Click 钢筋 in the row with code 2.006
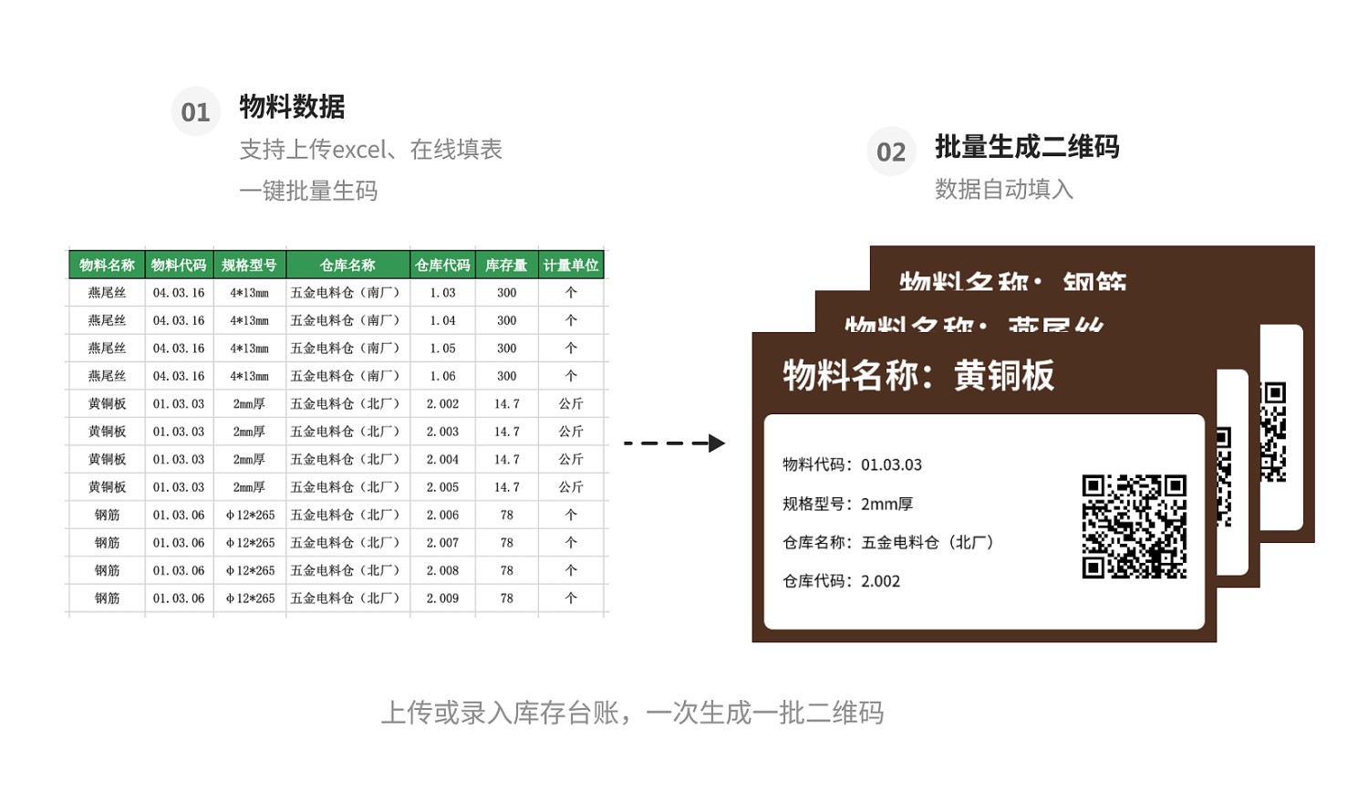This screenshot has width=1368, height=792. pos(107,515)
